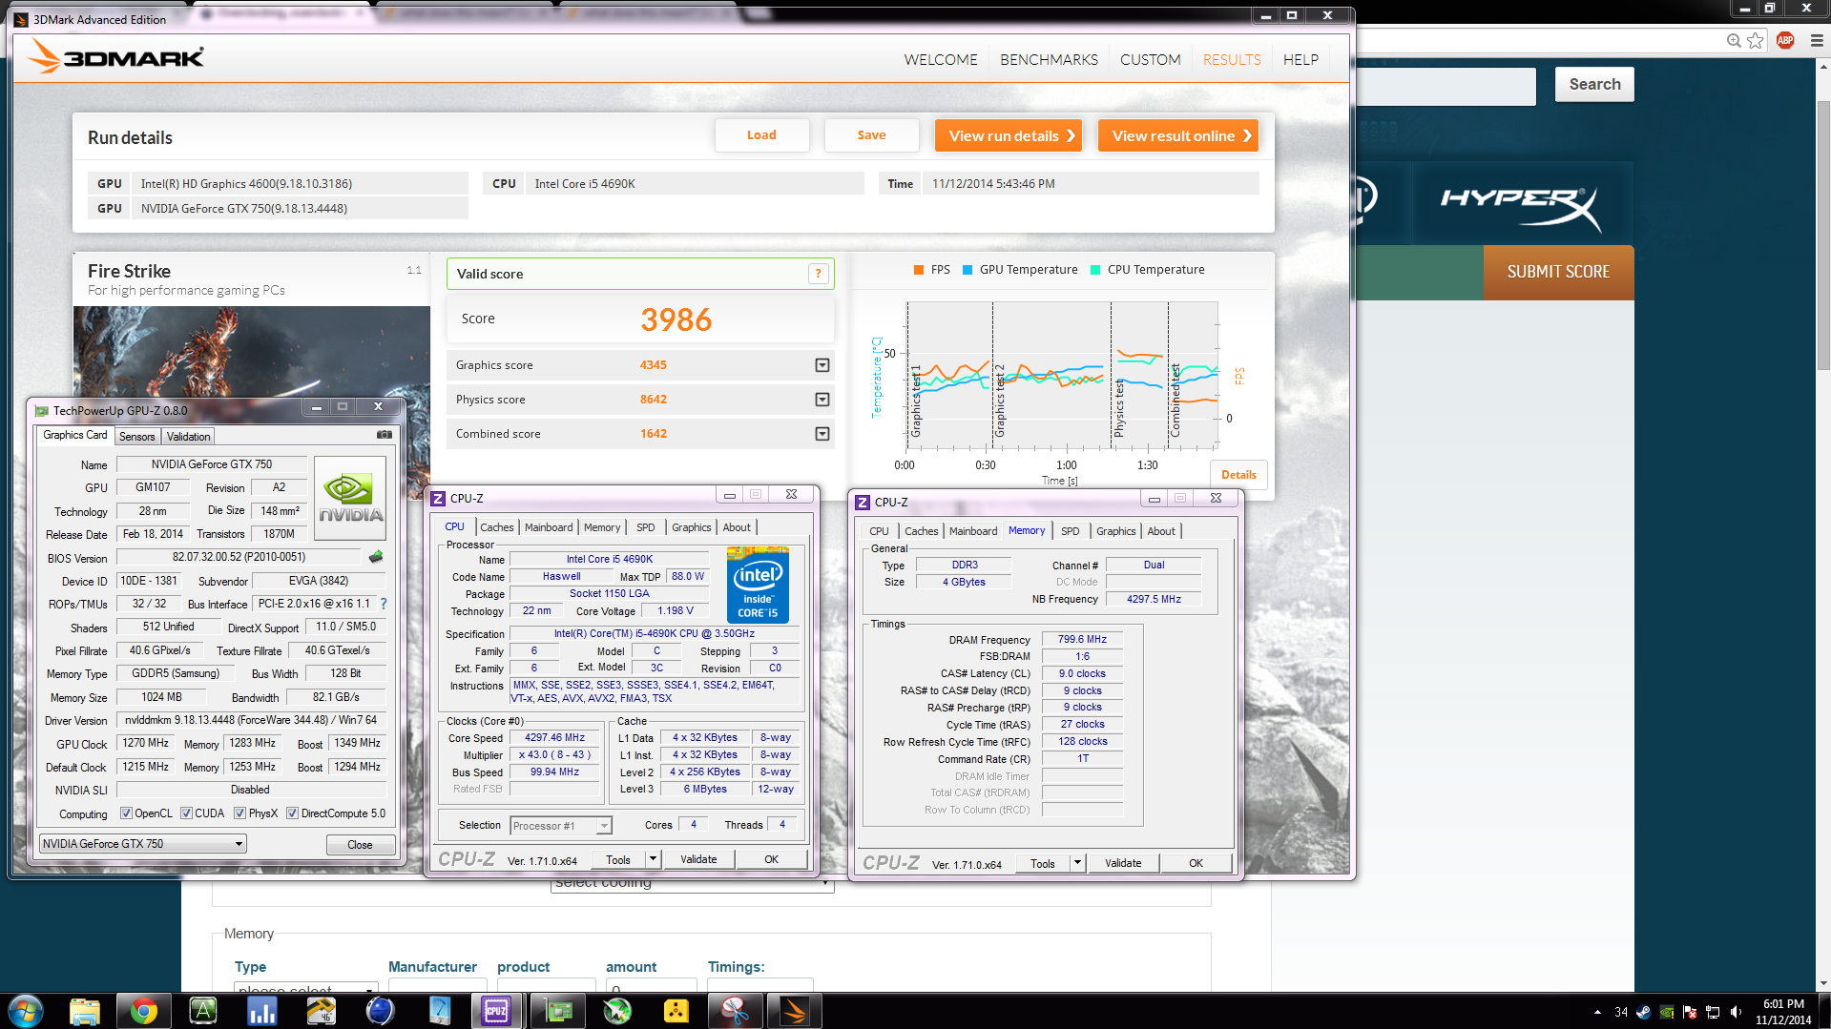Click GPU-Z screenshot camera icon

click(x=385, y=435)
